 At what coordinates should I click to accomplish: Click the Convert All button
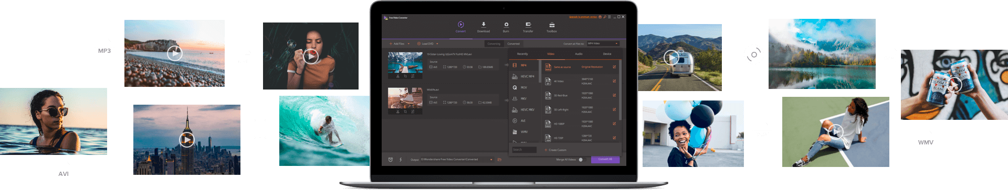[605, 159]
